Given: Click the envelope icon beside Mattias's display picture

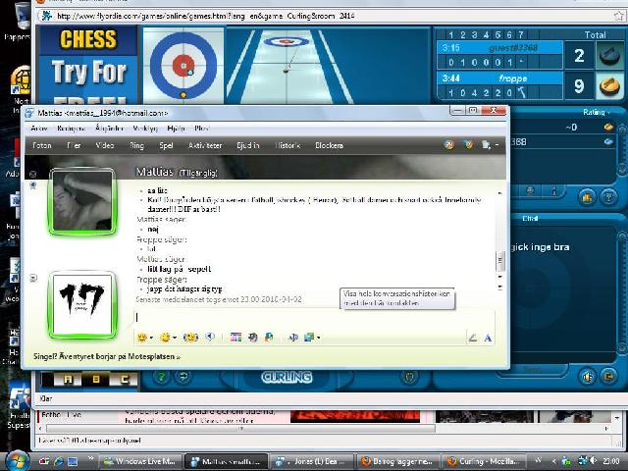Looking at the screenshot, I should [32, 175].
